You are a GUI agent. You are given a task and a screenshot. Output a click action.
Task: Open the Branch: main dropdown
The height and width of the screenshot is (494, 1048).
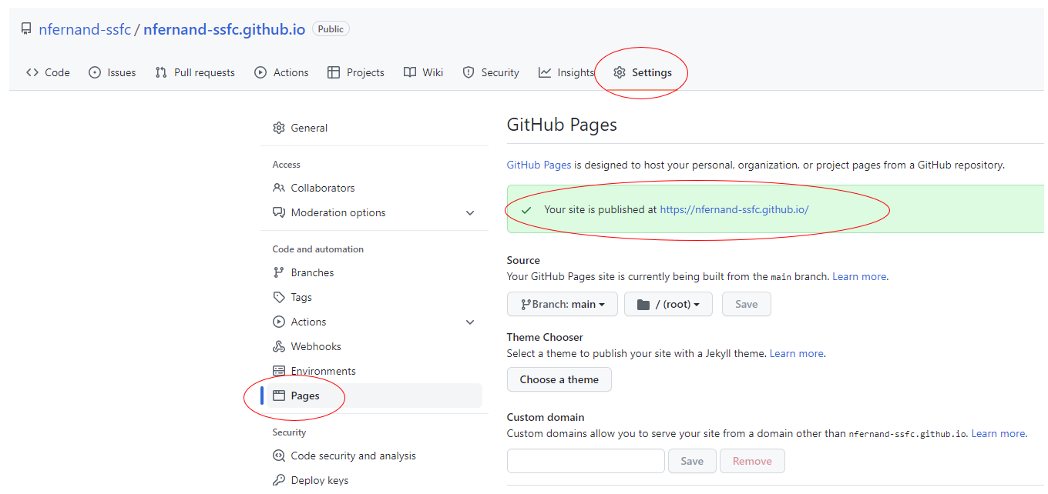pos(562,304)
